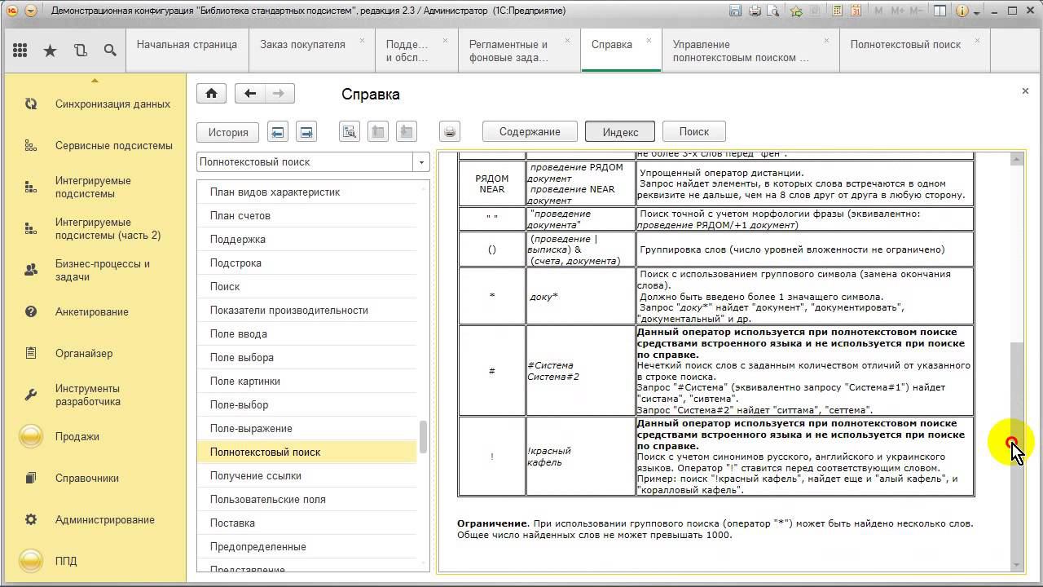Click the index search input field

pos(306,161)
